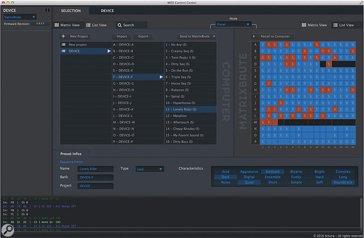This screenshot has width=364, height=238.
Task: Expand F - DEVICE-F bank arrow
Action: [161, 77]
